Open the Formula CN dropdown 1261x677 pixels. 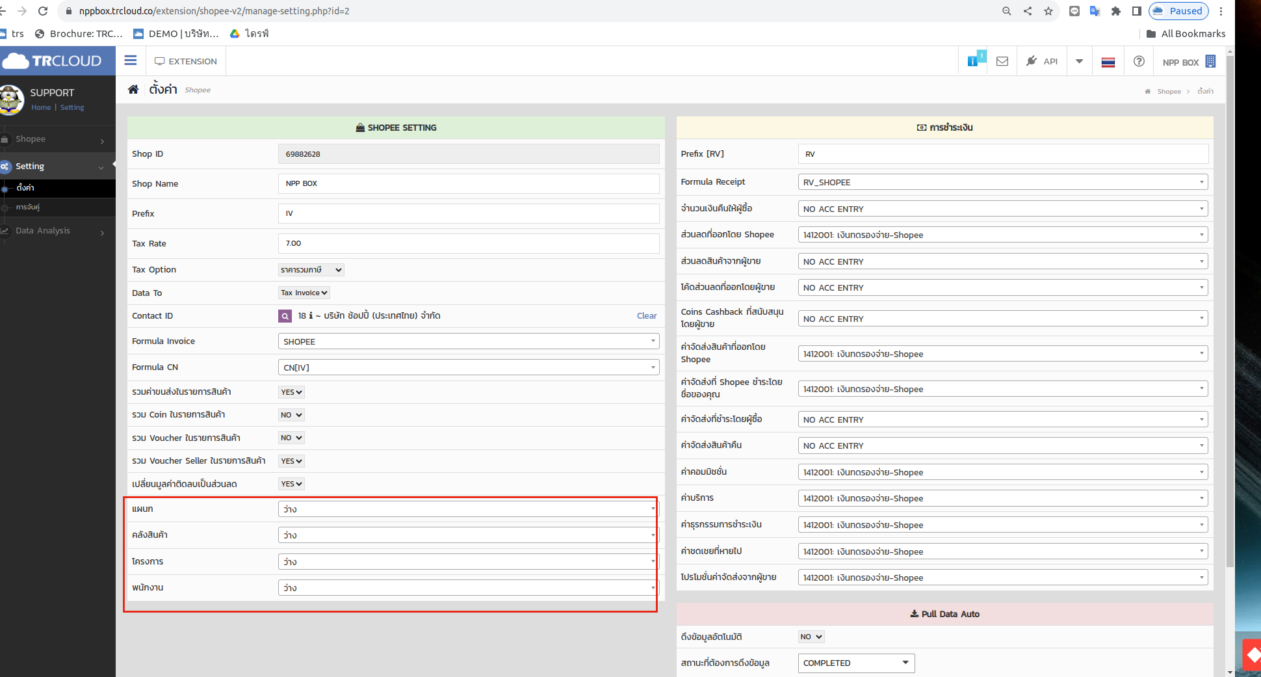(x=469, y=367)
